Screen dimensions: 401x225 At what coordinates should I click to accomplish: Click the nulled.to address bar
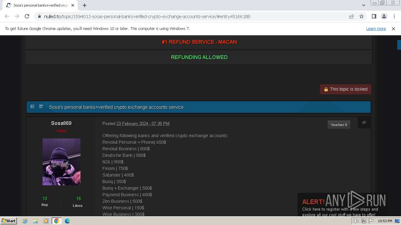tap(191, 17)
